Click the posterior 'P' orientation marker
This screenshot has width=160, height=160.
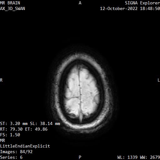[80, 157]
